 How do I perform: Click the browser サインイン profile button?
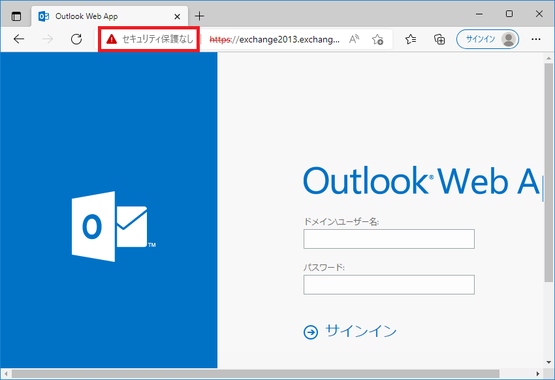pyautogui.click(x=488, y=39)
